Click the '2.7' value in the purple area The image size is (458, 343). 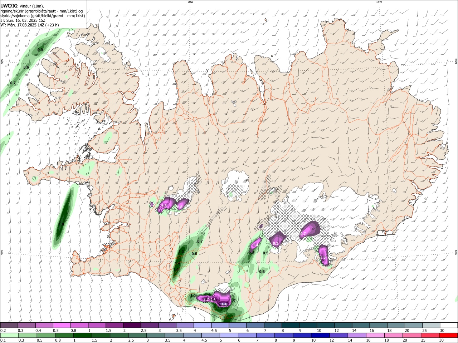[x=206, y=299]
